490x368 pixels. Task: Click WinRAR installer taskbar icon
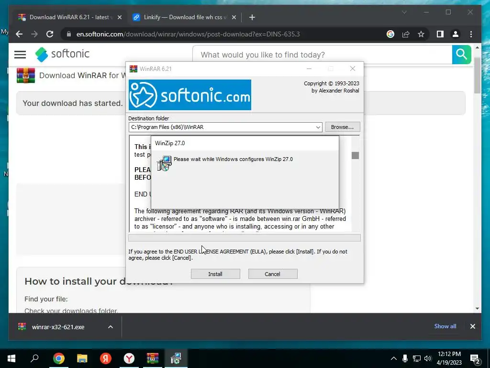point(153,358)
